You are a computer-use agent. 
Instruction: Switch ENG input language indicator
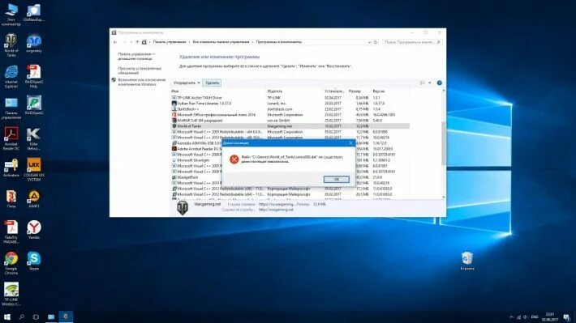point(535,317)
